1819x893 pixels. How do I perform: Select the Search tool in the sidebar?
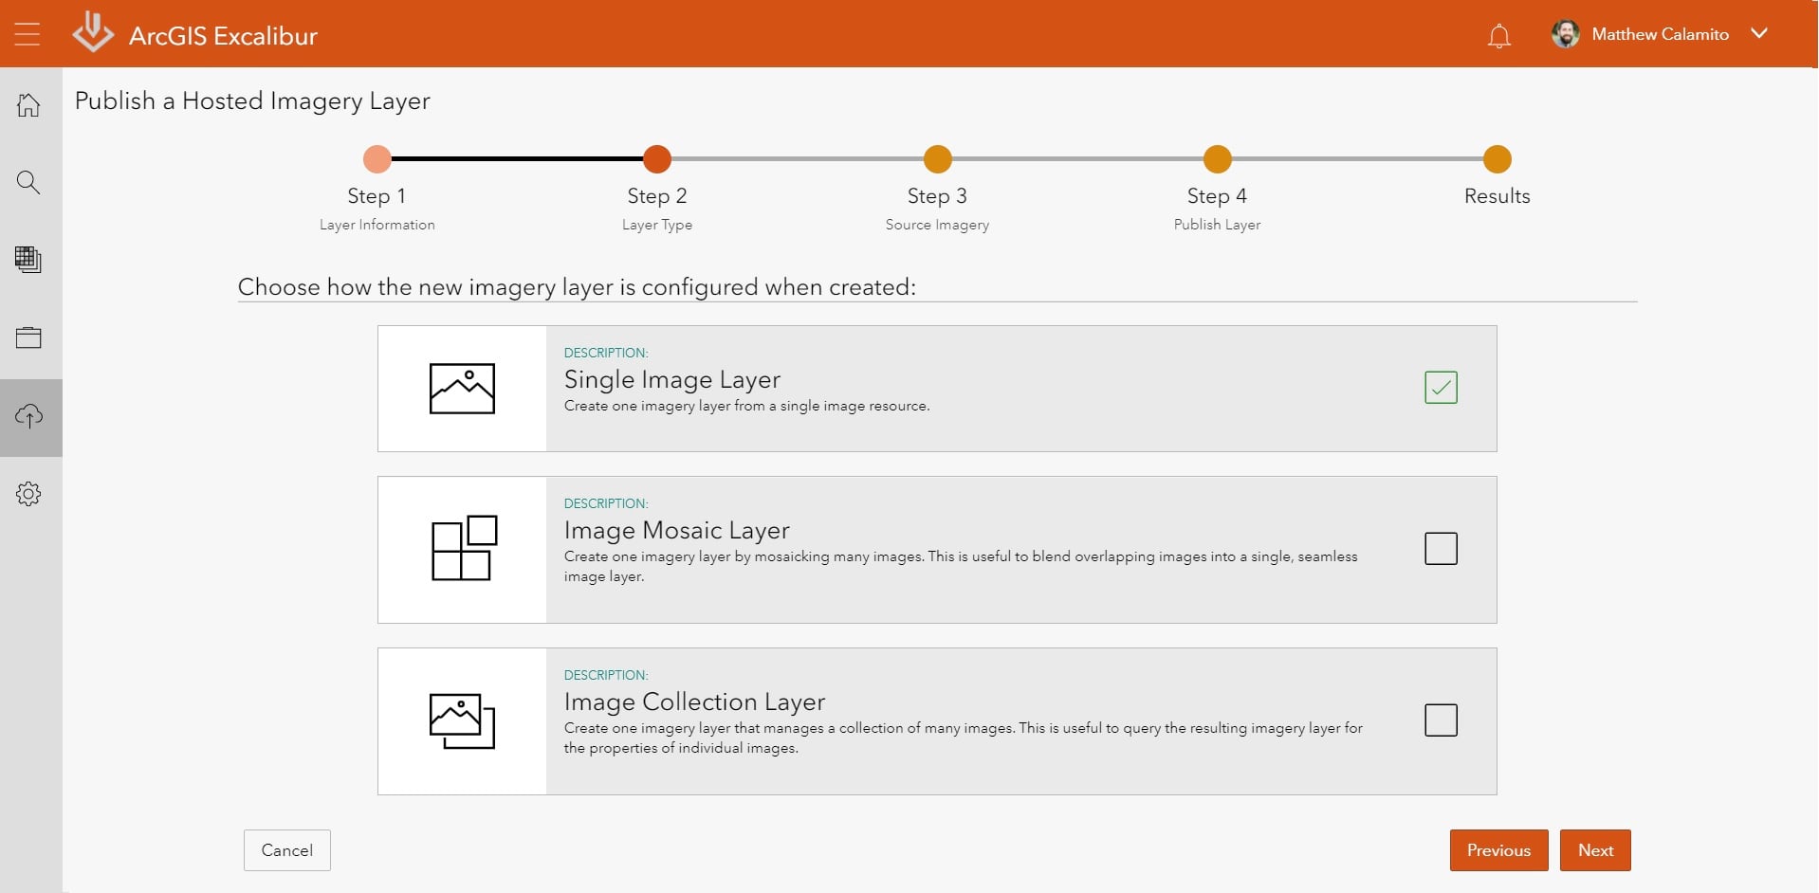[x=29, y=182]
